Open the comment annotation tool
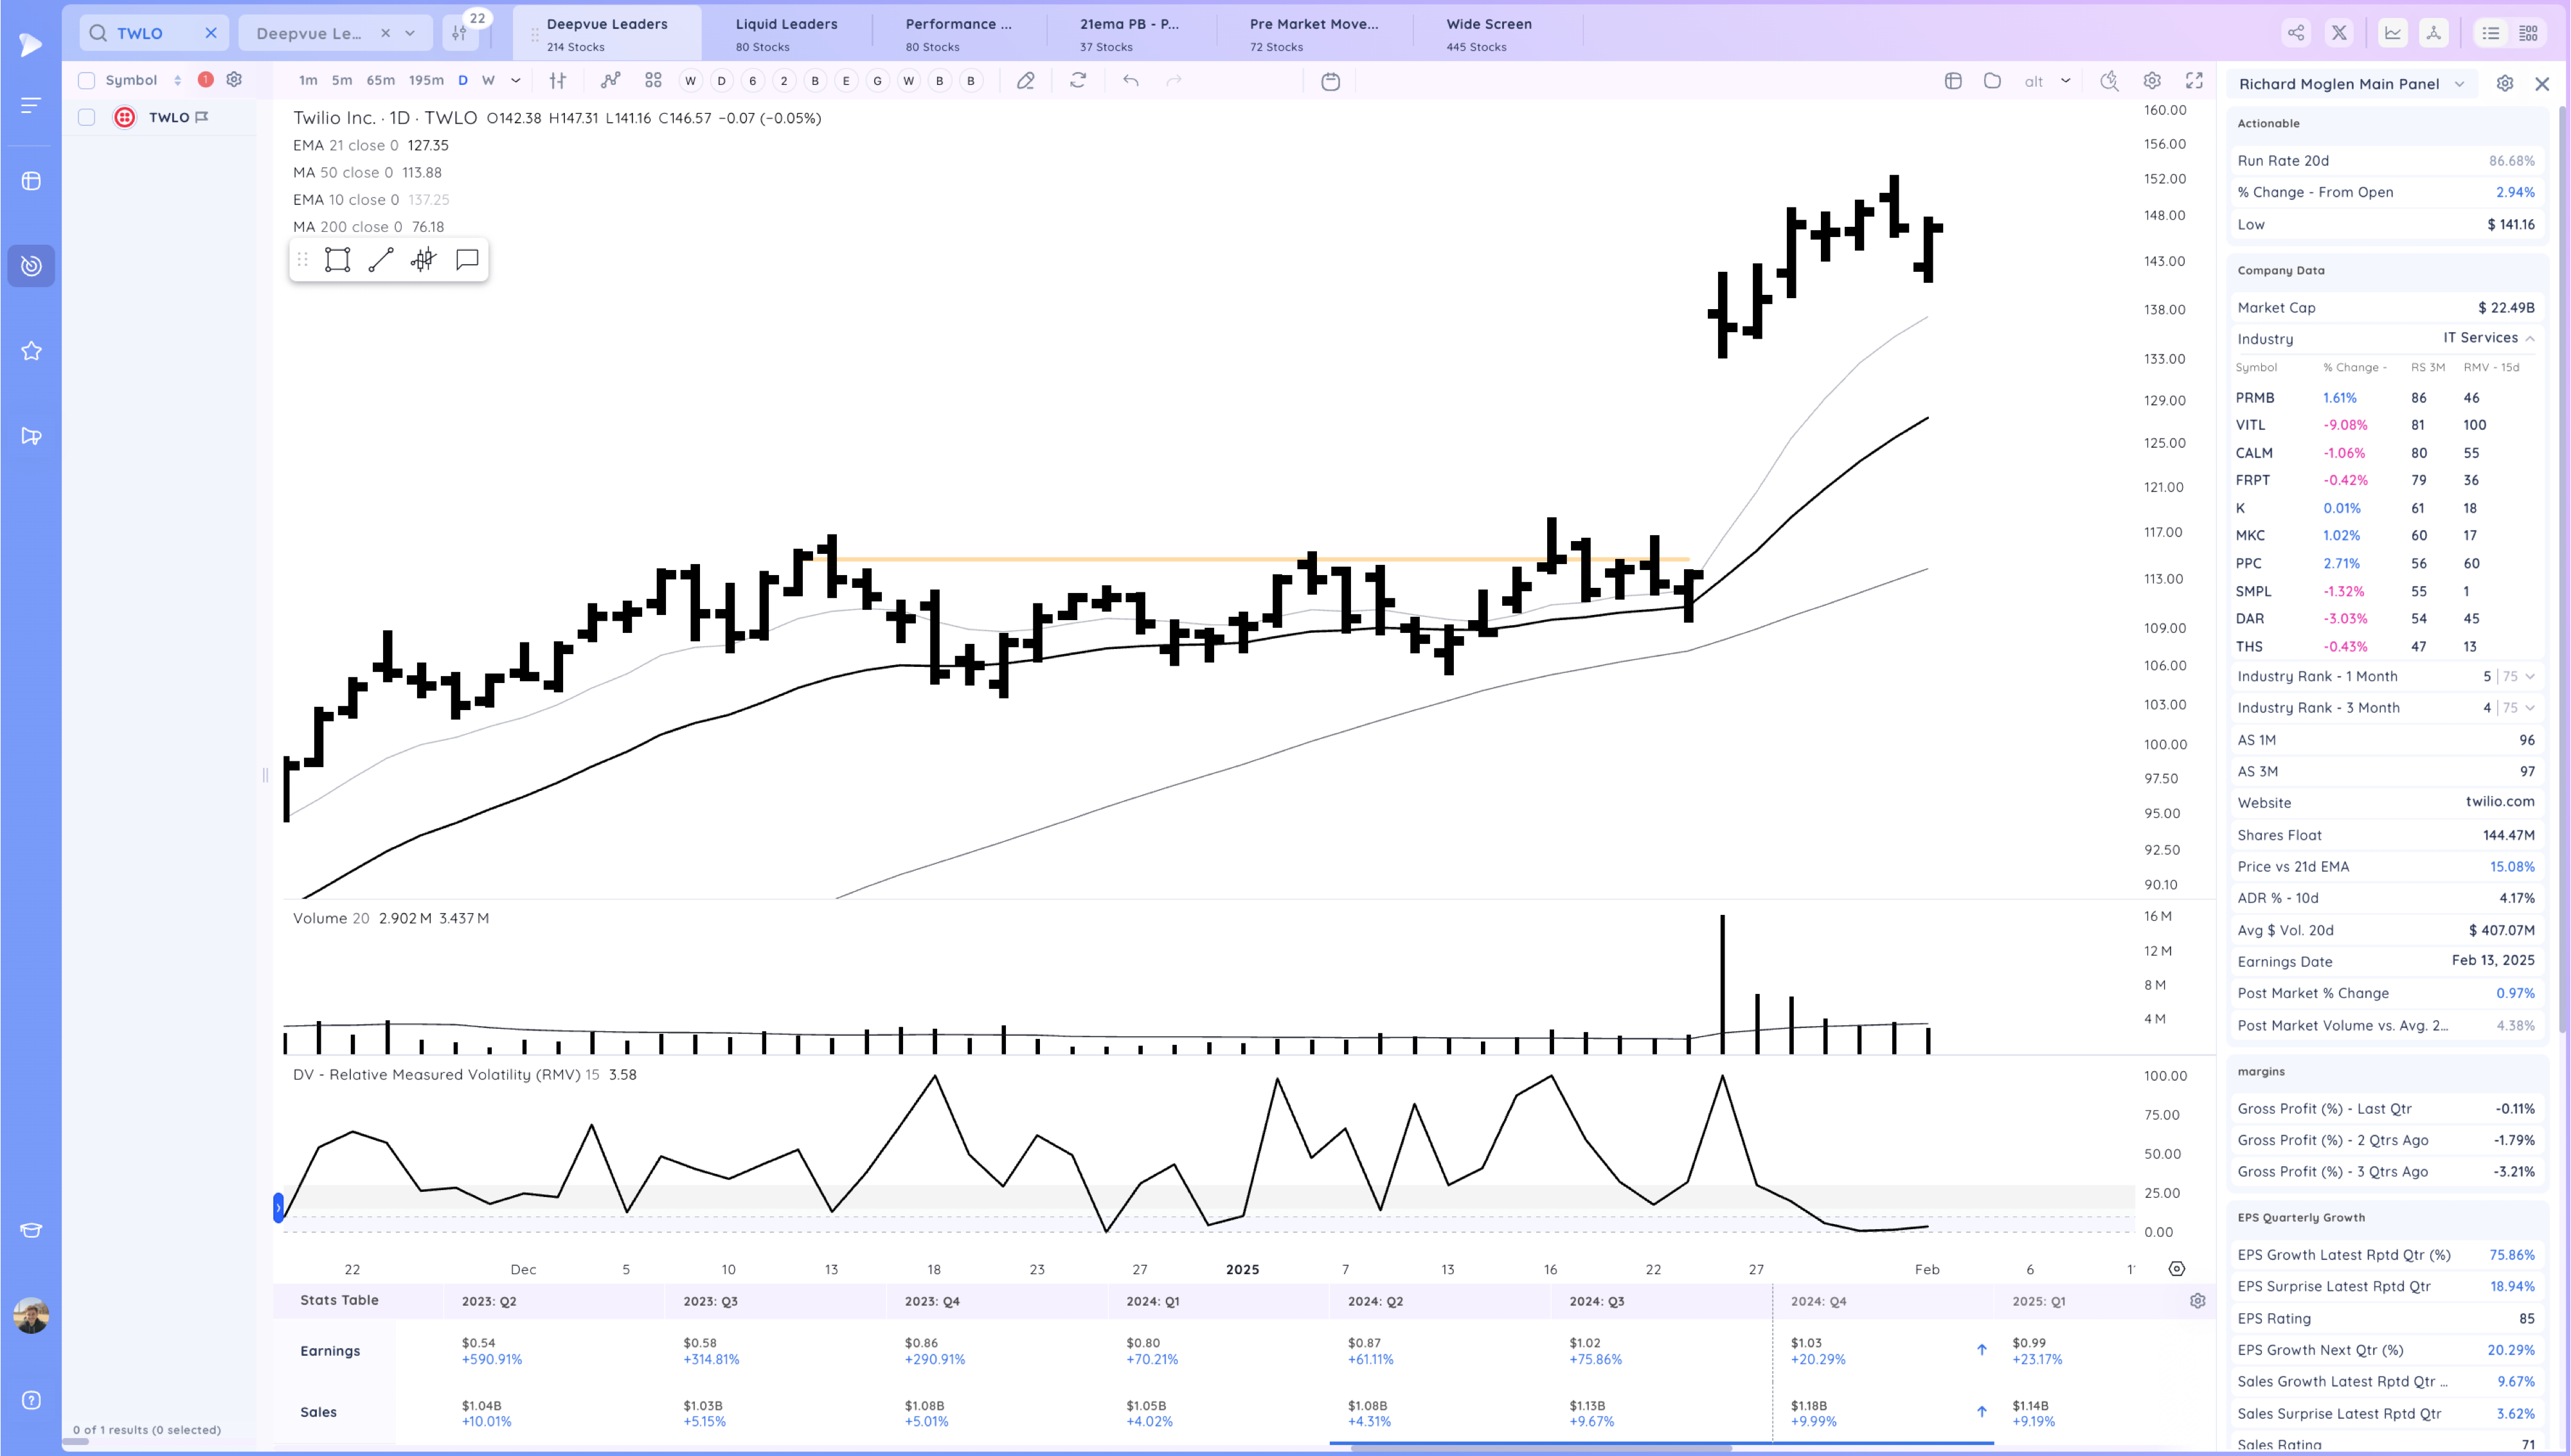 tap(467, 260)
